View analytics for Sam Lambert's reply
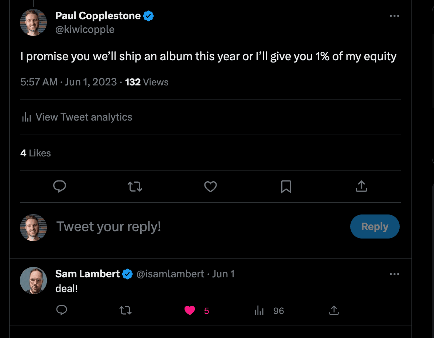Screen dimensions: 434x338 coord(259,311)
